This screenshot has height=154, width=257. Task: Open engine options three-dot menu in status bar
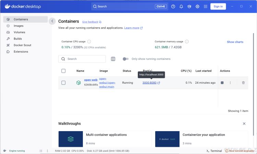coord(47,151)
